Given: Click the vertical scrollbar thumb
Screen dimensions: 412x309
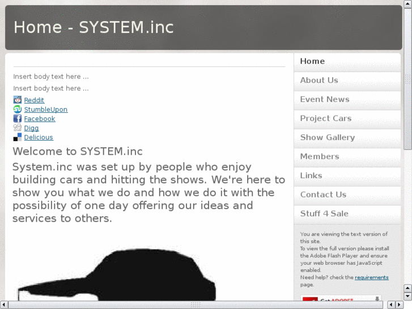Looking at the screenshot, I should coord(407,78).
